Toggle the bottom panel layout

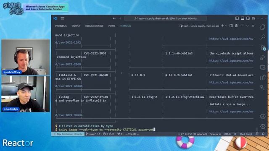tap(243, 18)
